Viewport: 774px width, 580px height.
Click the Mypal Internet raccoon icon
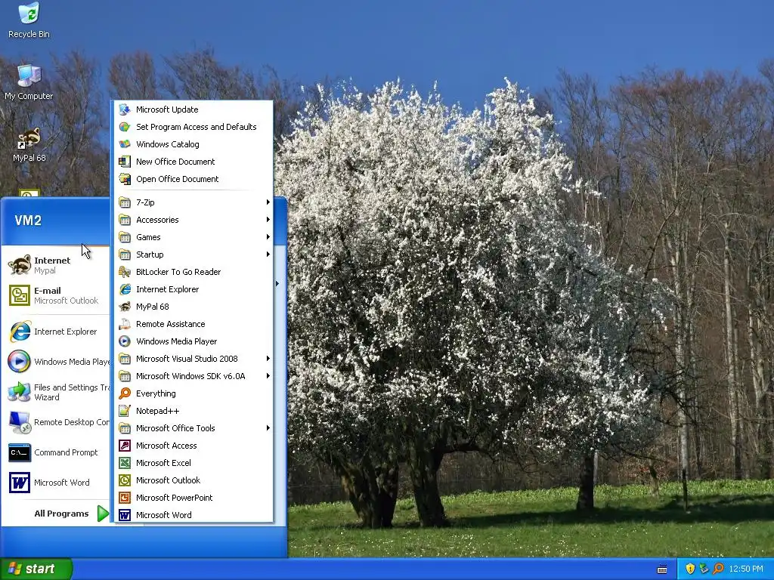pyautogui.click(x=20, y=265)
